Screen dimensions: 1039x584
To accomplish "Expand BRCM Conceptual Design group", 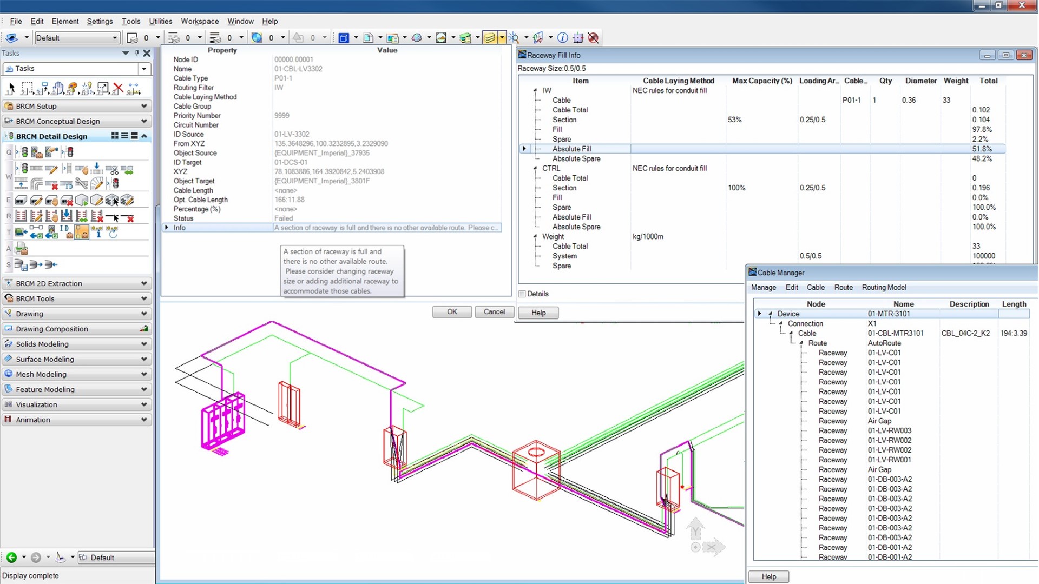I will pyautogui.click(x=76, y=121).
